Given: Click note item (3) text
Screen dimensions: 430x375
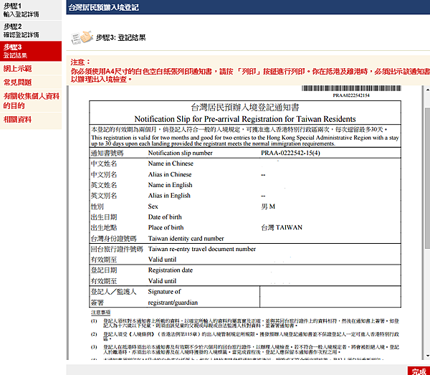Looking at the screenshot, I should [x=251, y=349].
